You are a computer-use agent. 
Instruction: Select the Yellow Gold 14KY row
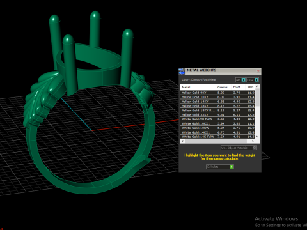(217, 102)
